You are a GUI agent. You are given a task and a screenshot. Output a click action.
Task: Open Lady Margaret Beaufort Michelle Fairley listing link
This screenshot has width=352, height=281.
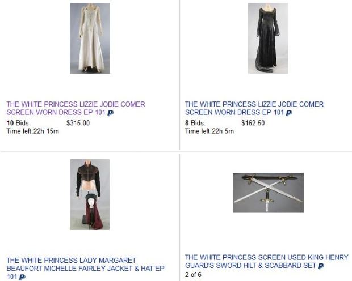pos(85,268)
